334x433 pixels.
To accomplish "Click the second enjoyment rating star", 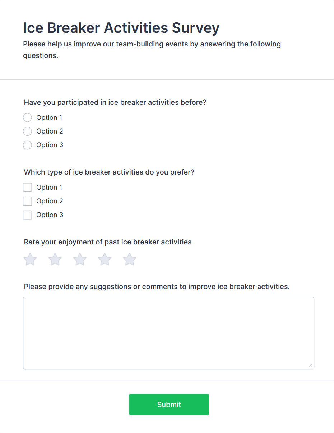I will pos(55,259).
